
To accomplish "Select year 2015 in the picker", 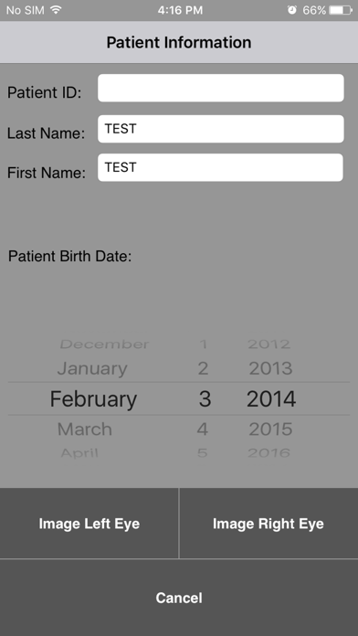I will tap(270, 429).
